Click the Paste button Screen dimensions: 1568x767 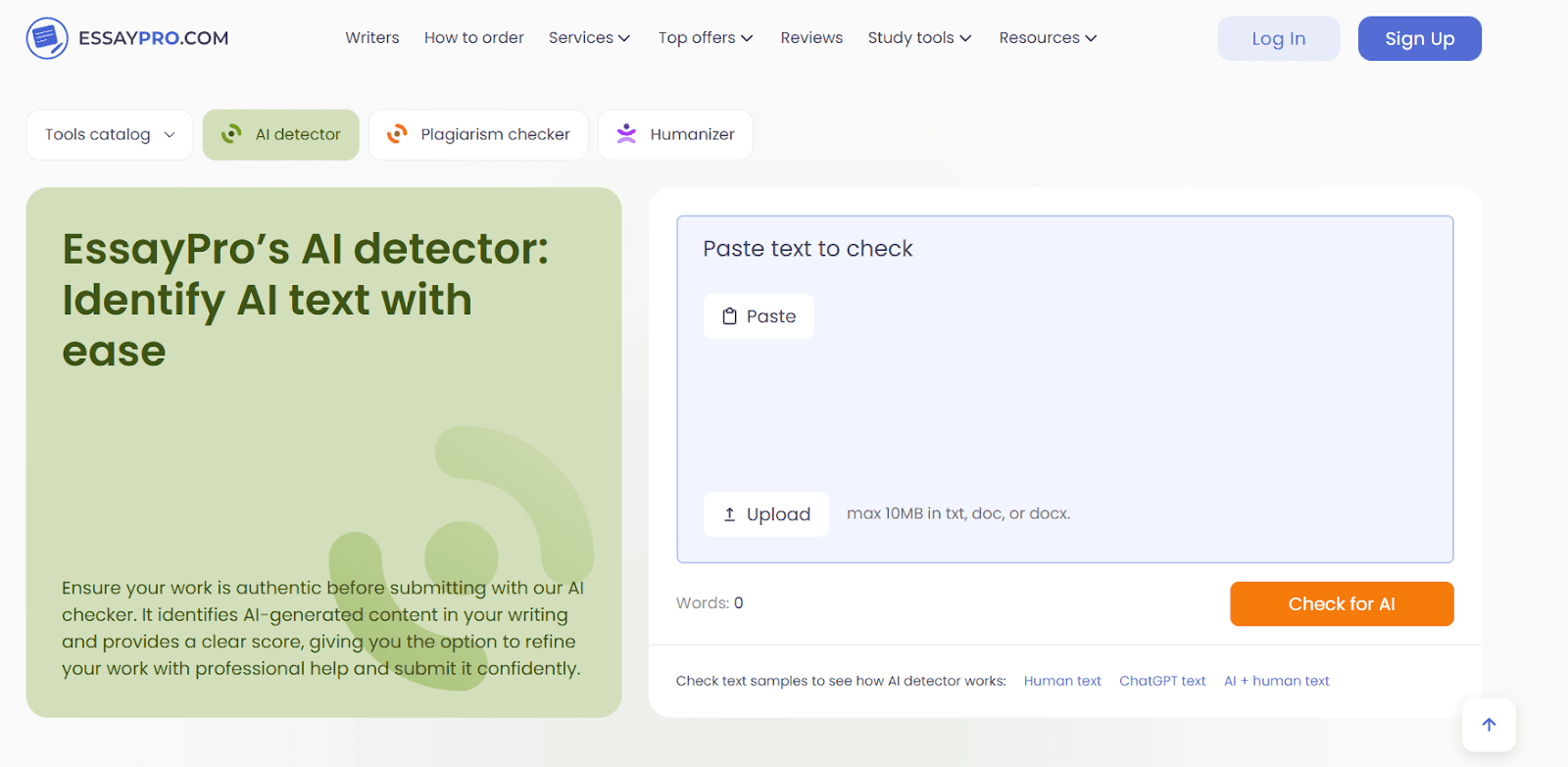tap(759, 316)
